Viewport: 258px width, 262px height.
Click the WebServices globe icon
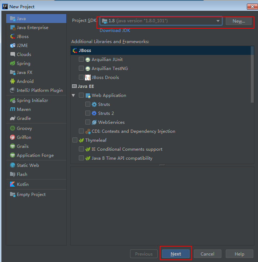(94, 122)
